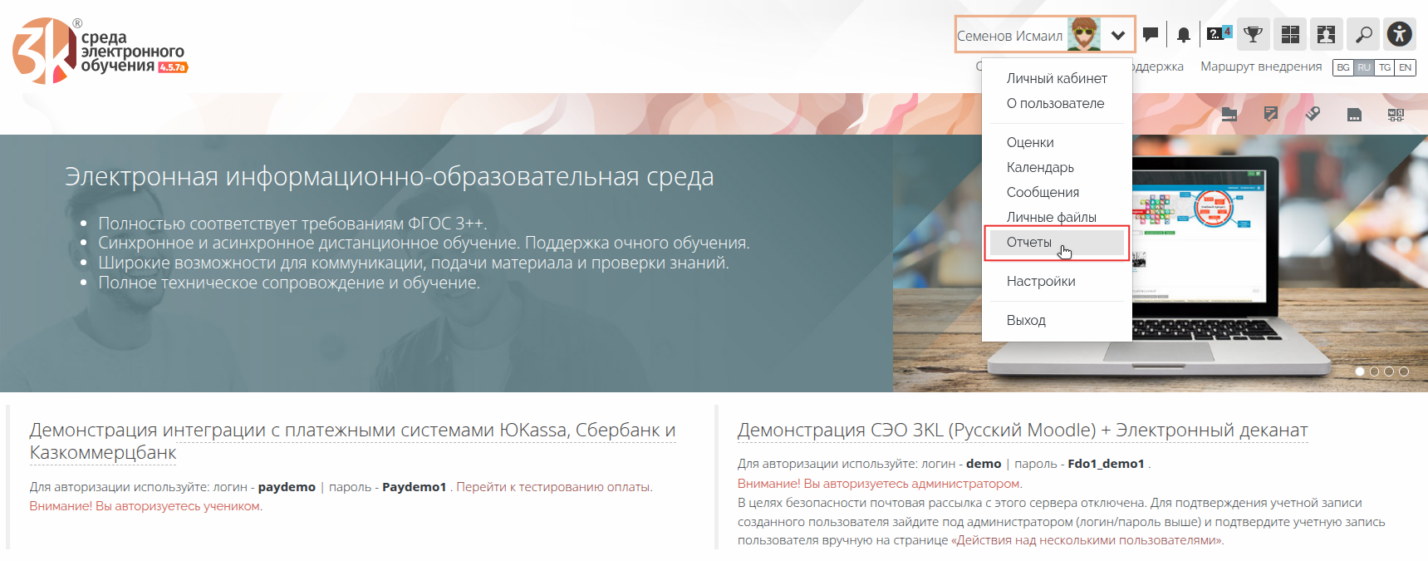Select the second slide indicator dot
Viewport: 1428px width, 561px height.
1375,372
